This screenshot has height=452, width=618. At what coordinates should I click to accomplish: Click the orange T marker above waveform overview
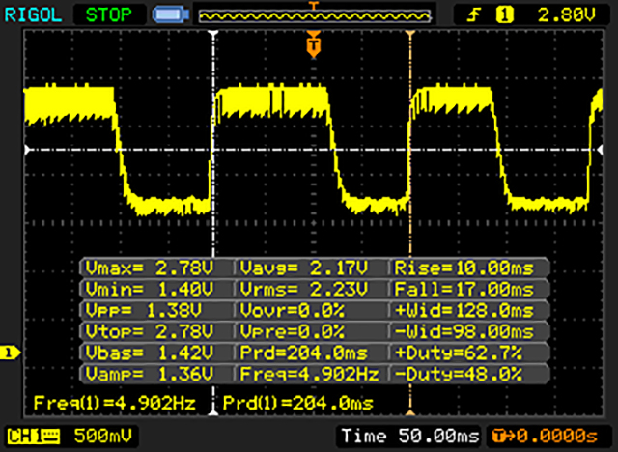(x=314, y=5)
